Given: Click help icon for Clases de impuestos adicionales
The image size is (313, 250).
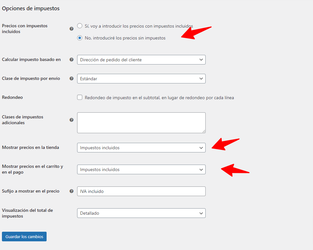Looking at the screenshot, I should pyautogui.click(x=71, y=120).
